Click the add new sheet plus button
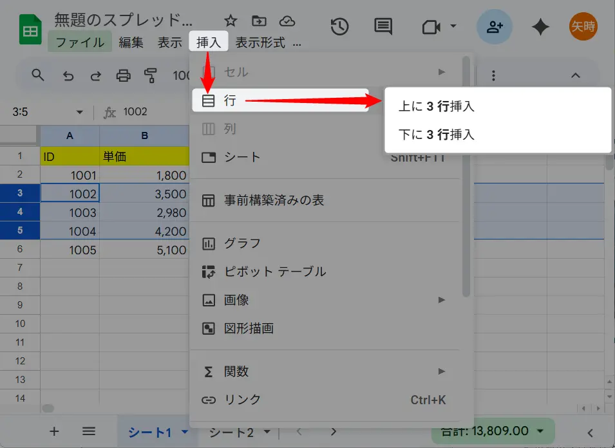The image size is (615, 448). (54, 431)
